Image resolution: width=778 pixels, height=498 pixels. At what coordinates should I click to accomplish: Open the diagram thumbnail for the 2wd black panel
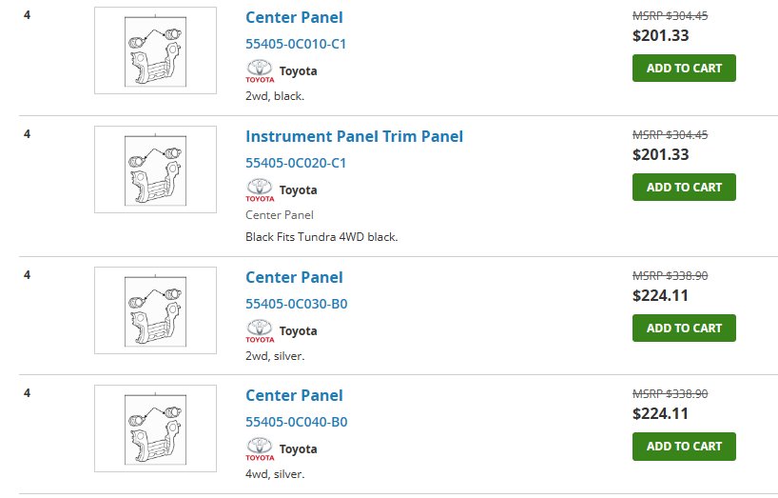pos(155,50)
